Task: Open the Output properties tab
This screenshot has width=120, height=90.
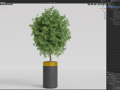Action: click(107, 79)
